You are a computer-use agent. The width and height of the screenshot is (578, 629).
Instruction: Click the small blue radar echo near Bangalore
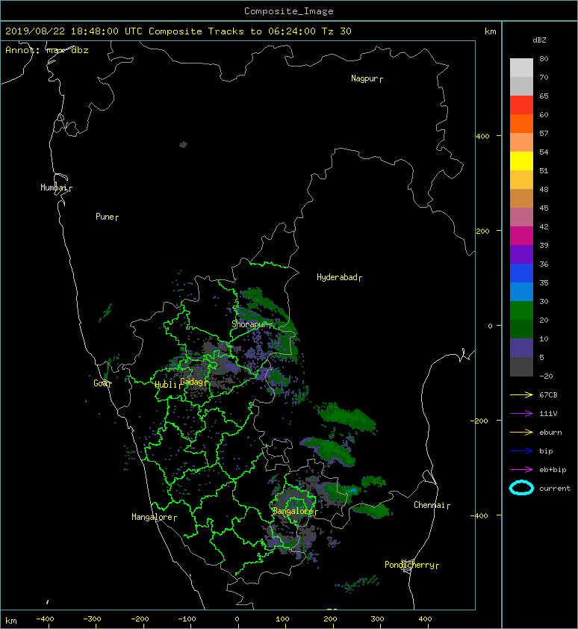[352, 490]
